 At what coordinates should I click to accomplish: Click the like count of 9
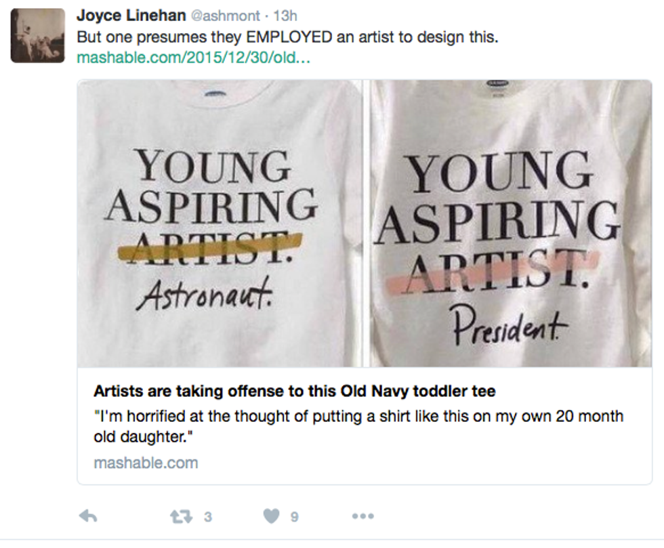(294, 517)
